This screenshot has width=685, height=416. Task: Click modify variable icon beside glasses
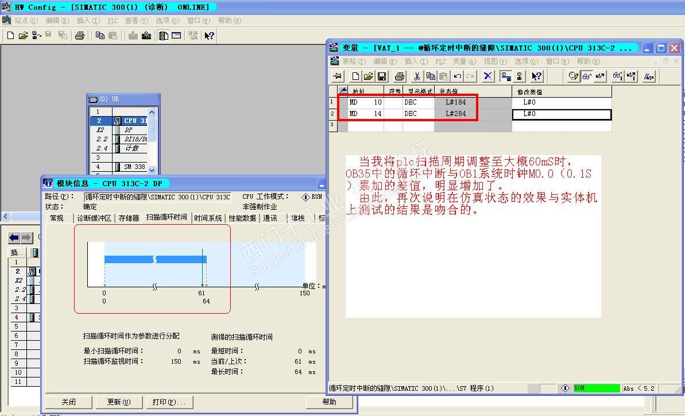[x=600, y=76]
